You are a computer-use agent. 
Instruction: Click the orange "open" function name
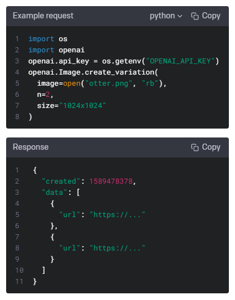[x=72, y=83]
